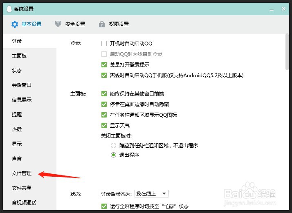The height and width of the screenshot is (213, 292).
Task: Uncheck 显示天气 checkbox
Action: pos(104,125)
